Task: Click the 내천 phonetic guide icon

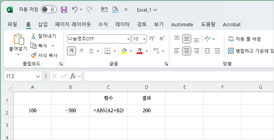Action: pyautogui.click(x=156, y=51)
